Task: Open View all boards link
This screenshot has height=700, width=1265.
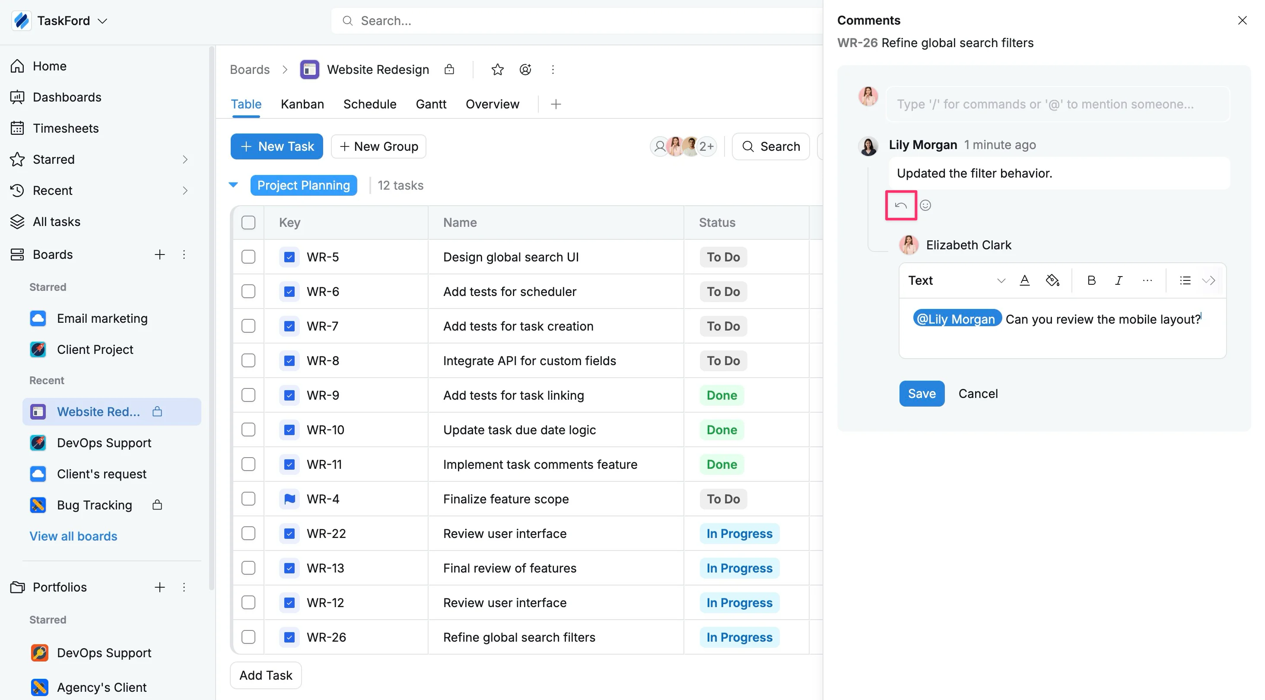Action: tap(73, 536)
